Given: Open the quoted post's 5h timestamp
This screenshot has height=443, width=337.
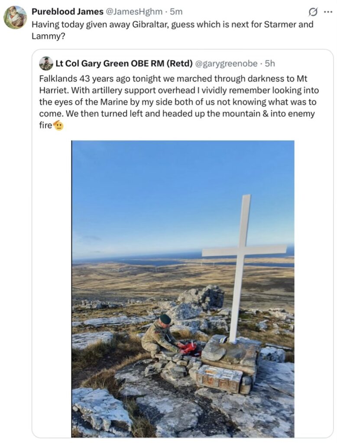Looking at the screenshot, I should (270, 63).
